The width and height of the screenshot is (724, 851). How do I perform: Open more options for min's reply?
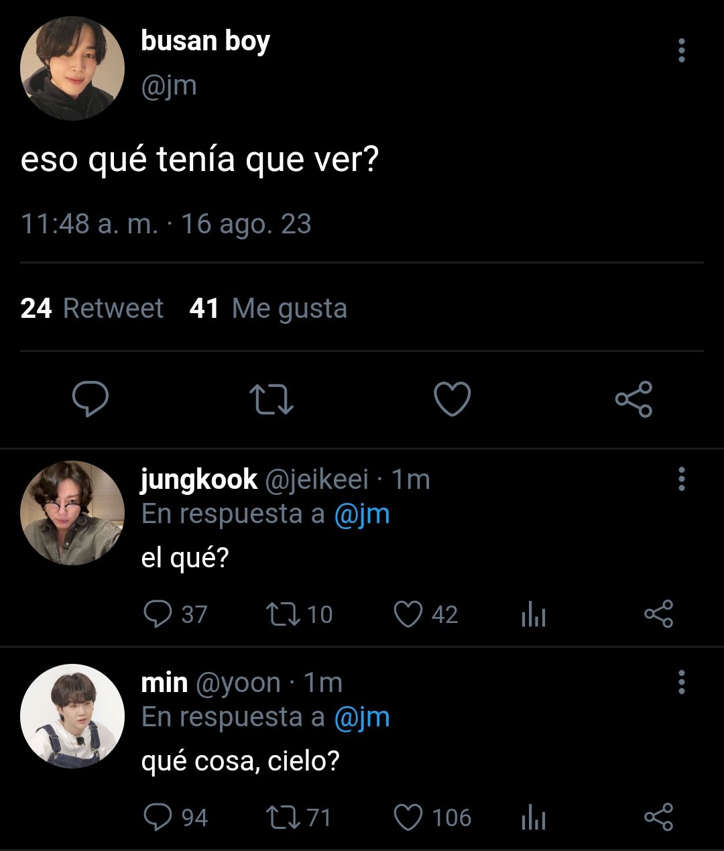[682, 681]
